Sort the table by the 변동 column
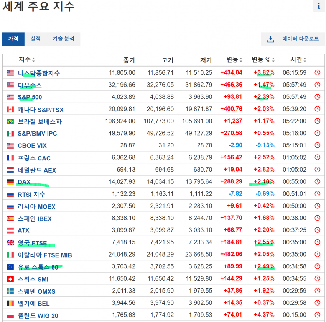 click(x=234, y=60)
